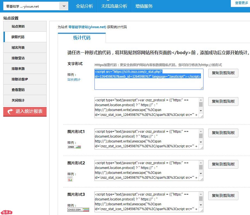Viewport: 250px width, 215px height.
Task: Open 增值服务 in top navigation
Action: coord(144,6)
